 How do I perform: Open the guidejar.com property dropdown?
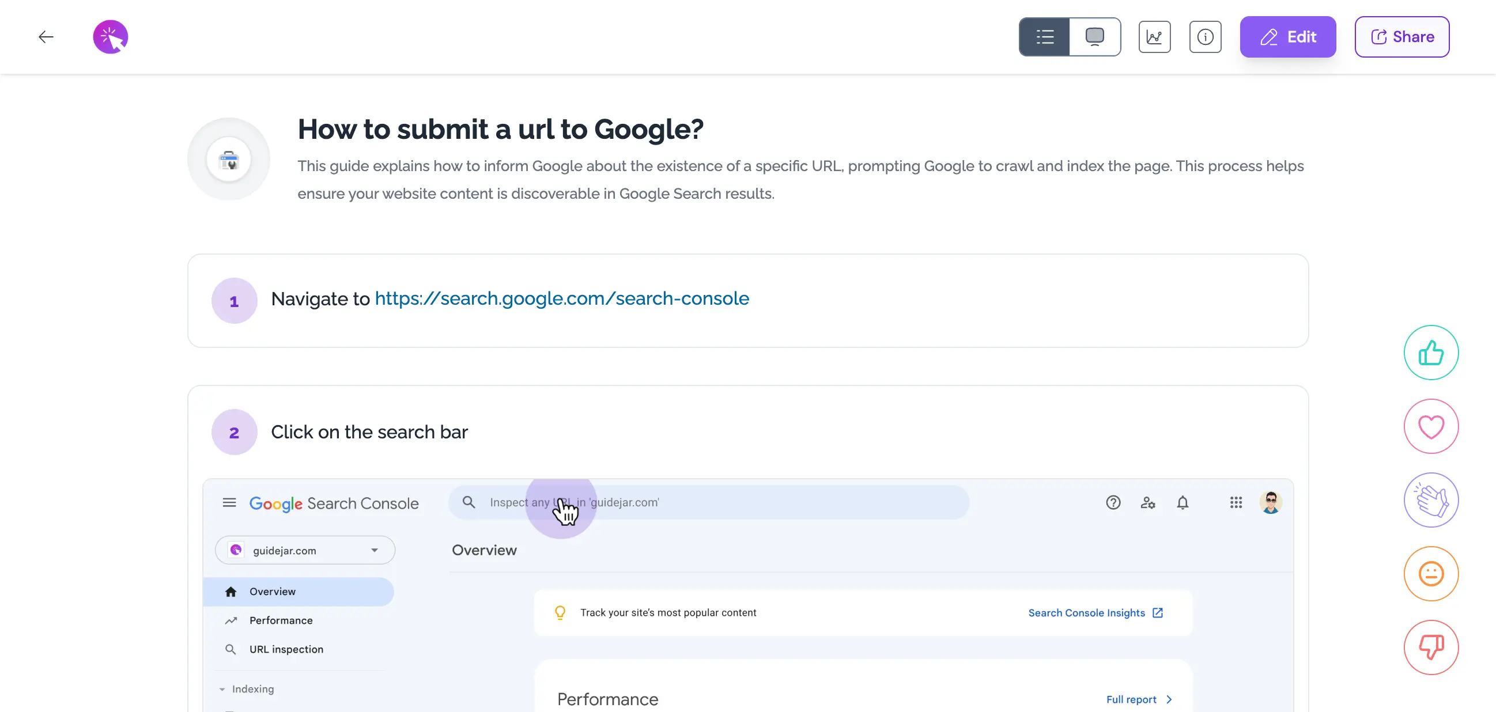(x=305, y=550)
